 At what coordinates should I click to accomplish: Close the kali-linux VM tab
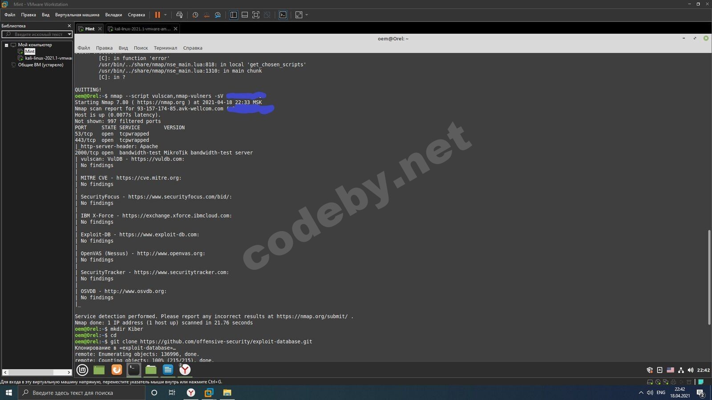click(x=175, y=29)
